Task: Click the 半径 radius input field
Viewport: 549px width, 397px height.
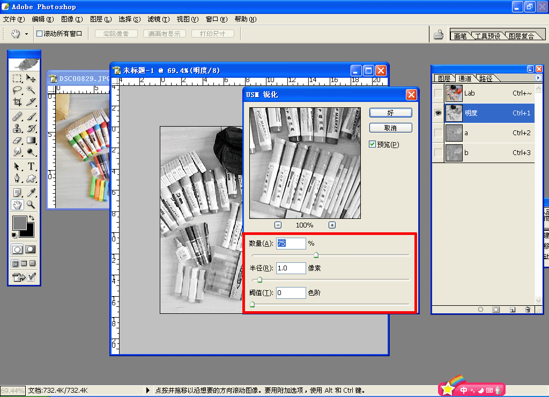Action: (291, 268)
